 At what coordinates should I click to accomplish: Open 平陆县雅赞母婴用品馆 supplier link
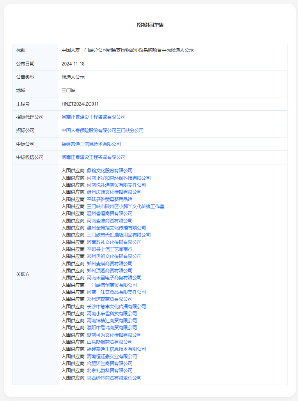point(107,199)
